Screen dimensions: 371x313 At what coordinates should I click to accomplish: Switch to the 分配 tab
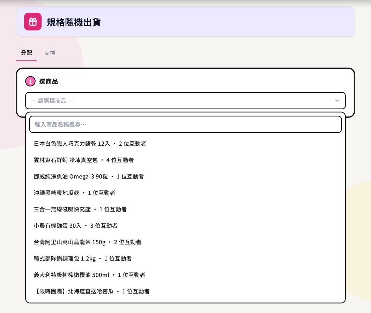[x=27, y=53]
